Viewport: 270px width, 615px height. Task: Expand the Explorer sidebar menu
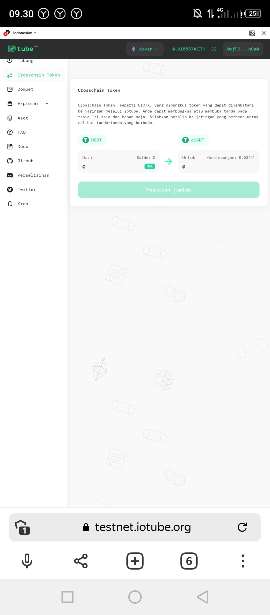point(47,103)
